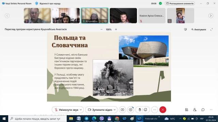Image resolution: width=218 pixels, height=122 pixels.
Task: Select video tile of person in gray hoodie
Action: (181, 16)
